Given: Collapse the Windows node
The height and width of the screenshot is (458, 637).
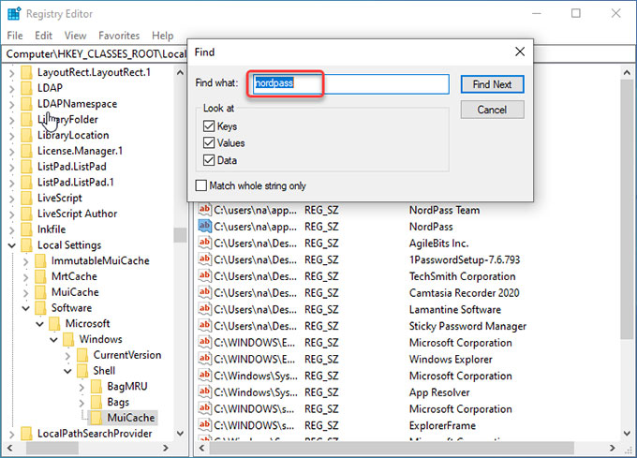Looking at the screenshot, I should (x=53, y=340).
